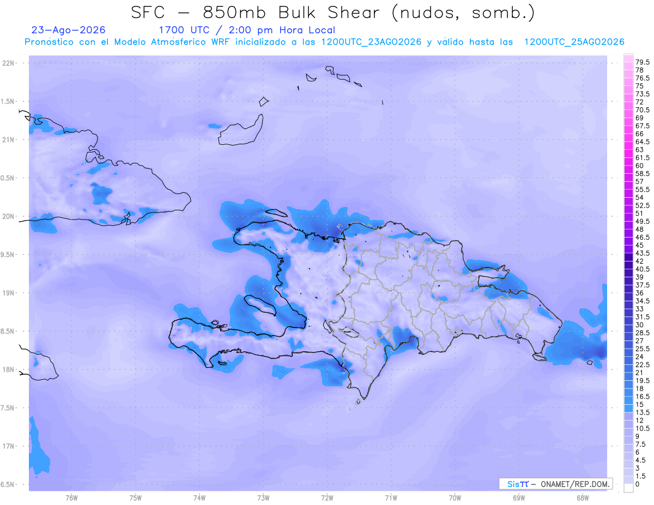Click the "73W" longitude axis label
The width and height of the screenshot is (654, 505).
tap(263, 498)
